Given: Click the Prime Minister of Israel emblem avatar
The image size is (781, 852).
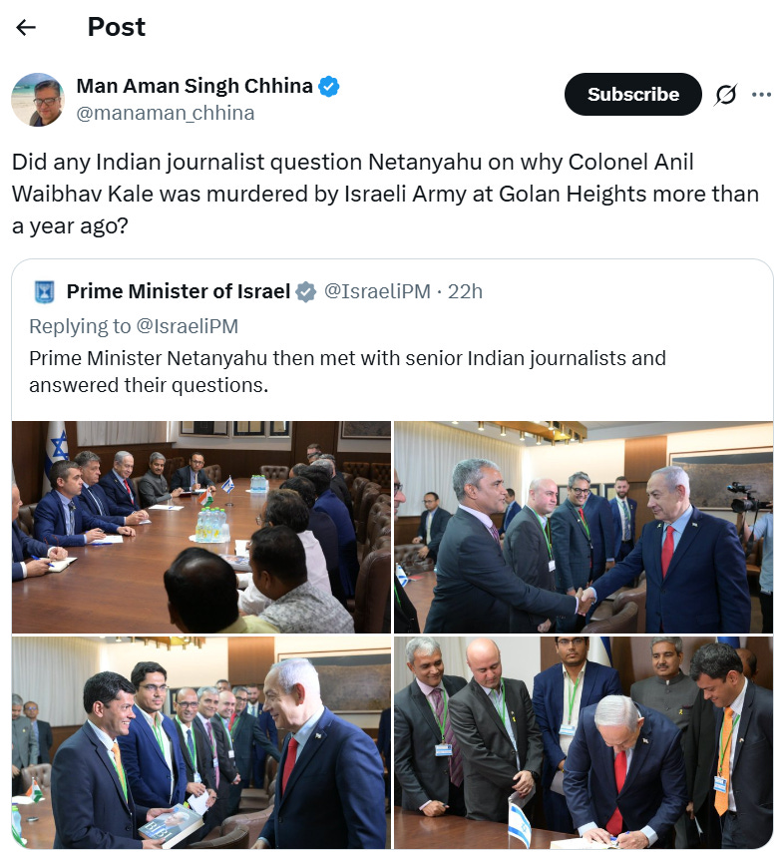Looking at the screenshot, I should coord(44,291).
